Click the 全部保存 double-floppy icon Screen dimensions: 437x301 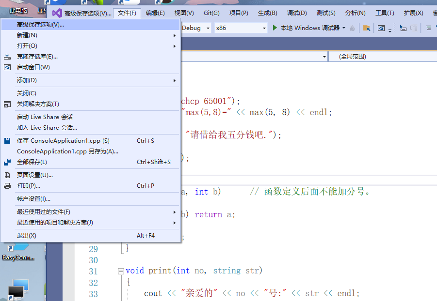click(7, 162)
